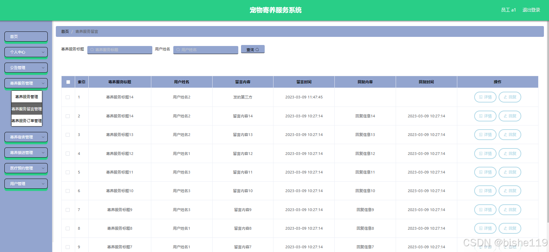549x252 pixels.
Task: Expand the 公告管理 sidebar menu
Action: (26, 68)
